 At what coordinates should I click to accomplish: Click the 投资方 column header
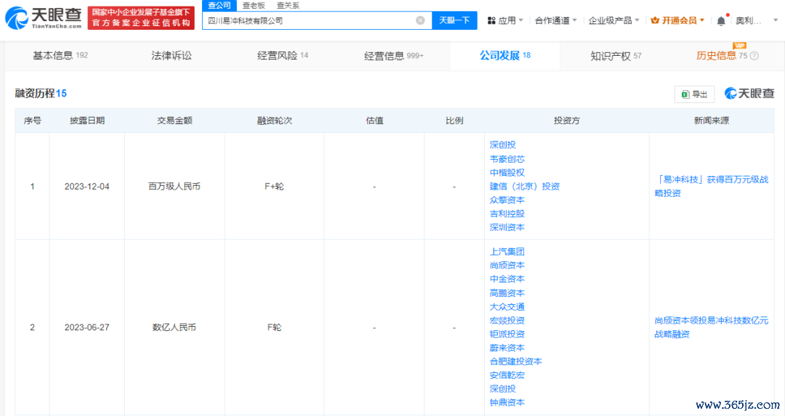click(x=567, y=121)
